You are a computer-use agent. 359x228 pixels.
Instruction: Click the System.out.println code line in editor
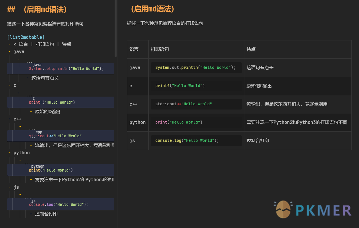[x=66, y=69]
